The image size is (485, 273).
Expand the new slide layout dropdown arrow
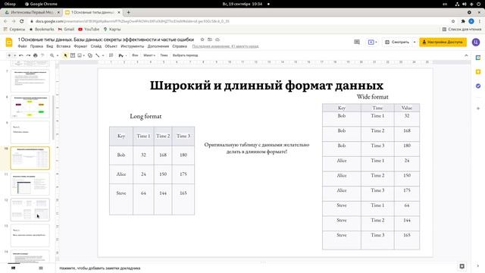(14, 55)
